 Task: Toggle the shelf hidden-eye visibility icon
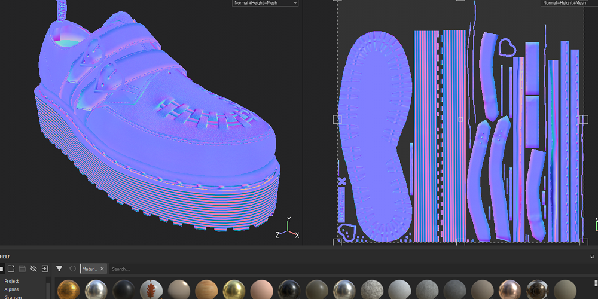[x=33, y=269]
